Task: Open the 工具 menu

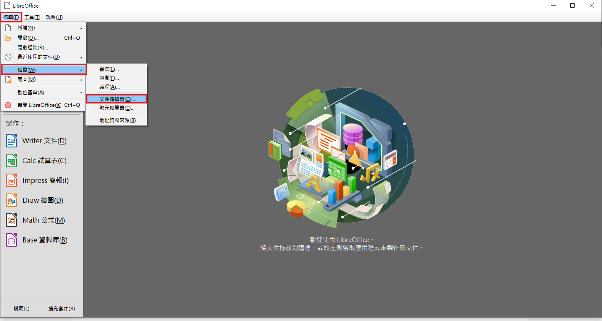Action: [x=32, y=17]
